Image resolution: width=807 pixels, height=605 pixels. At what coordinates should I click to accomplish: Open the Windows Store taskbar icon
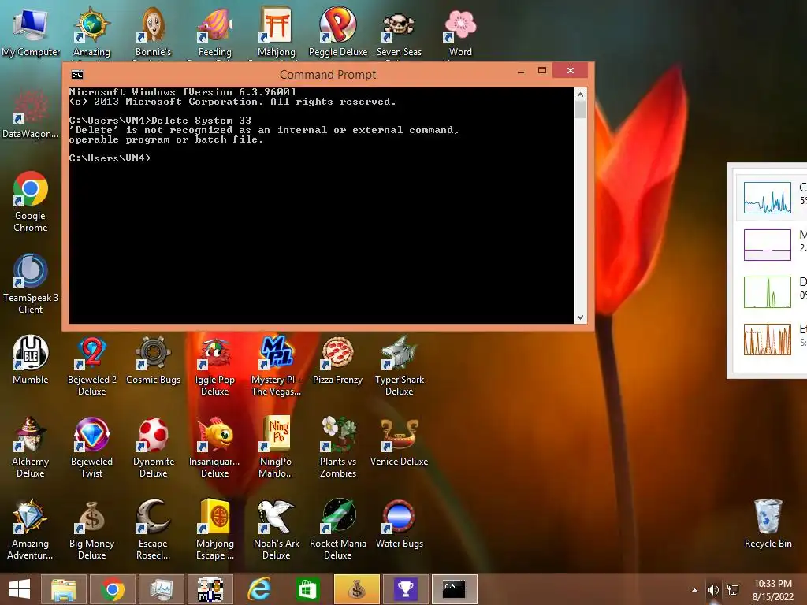(x=308, y=589)
